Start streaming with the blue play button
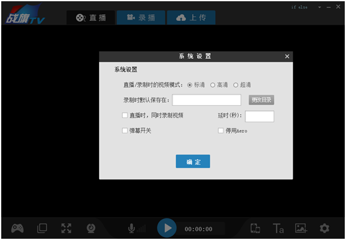 coord(167,228)
